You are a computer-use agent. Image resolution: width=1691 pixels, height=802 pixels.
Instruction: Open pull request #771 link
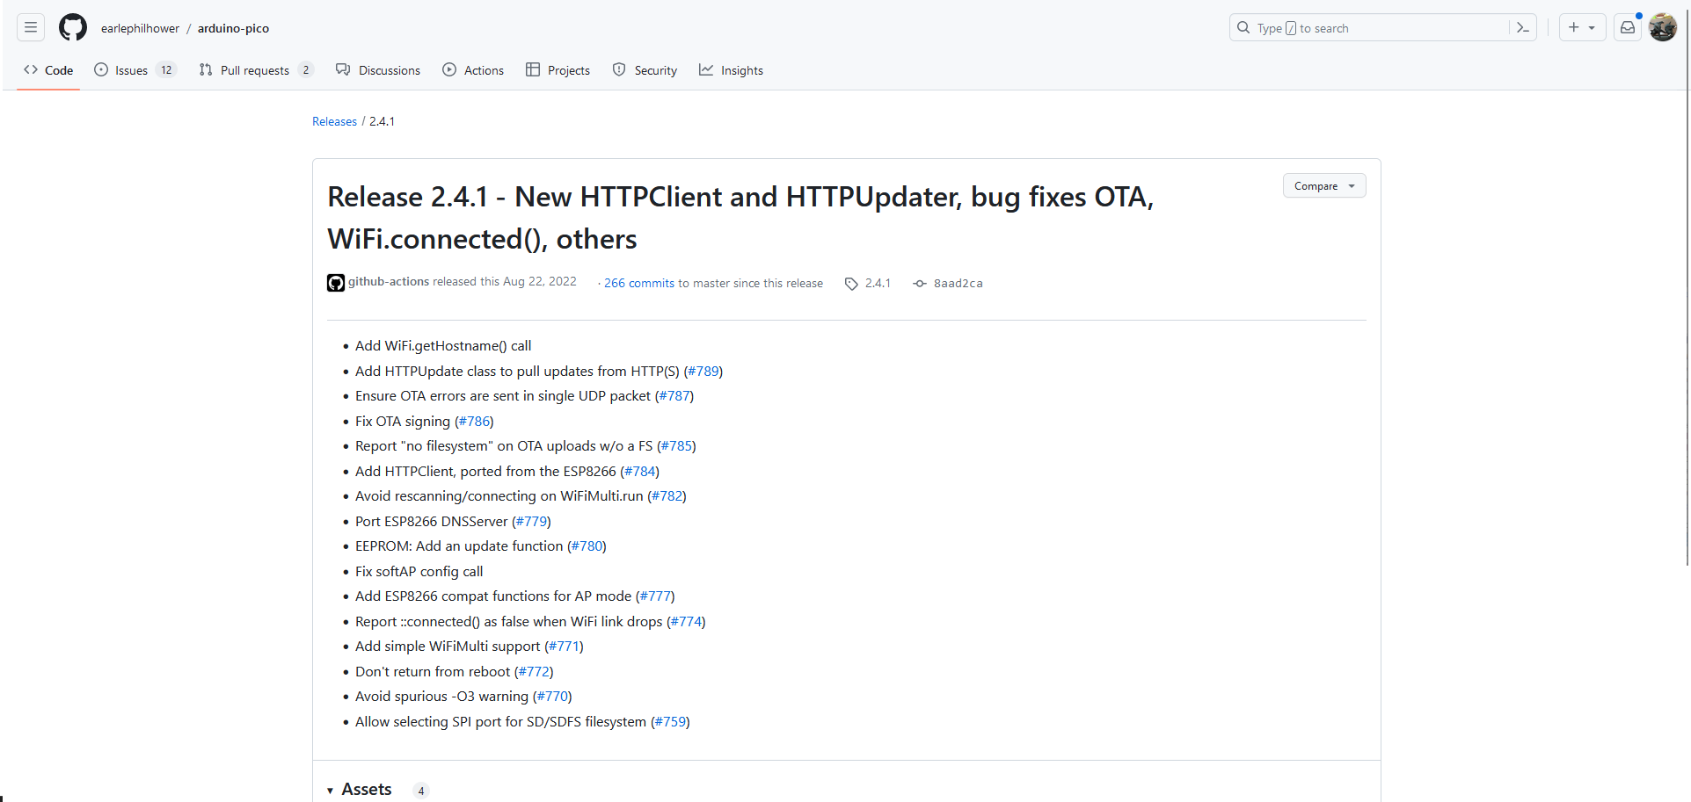click(564, 646)
